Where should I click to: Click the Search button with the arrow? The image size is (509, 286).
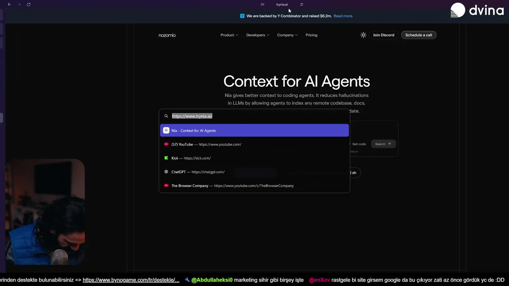coord(383,144)
